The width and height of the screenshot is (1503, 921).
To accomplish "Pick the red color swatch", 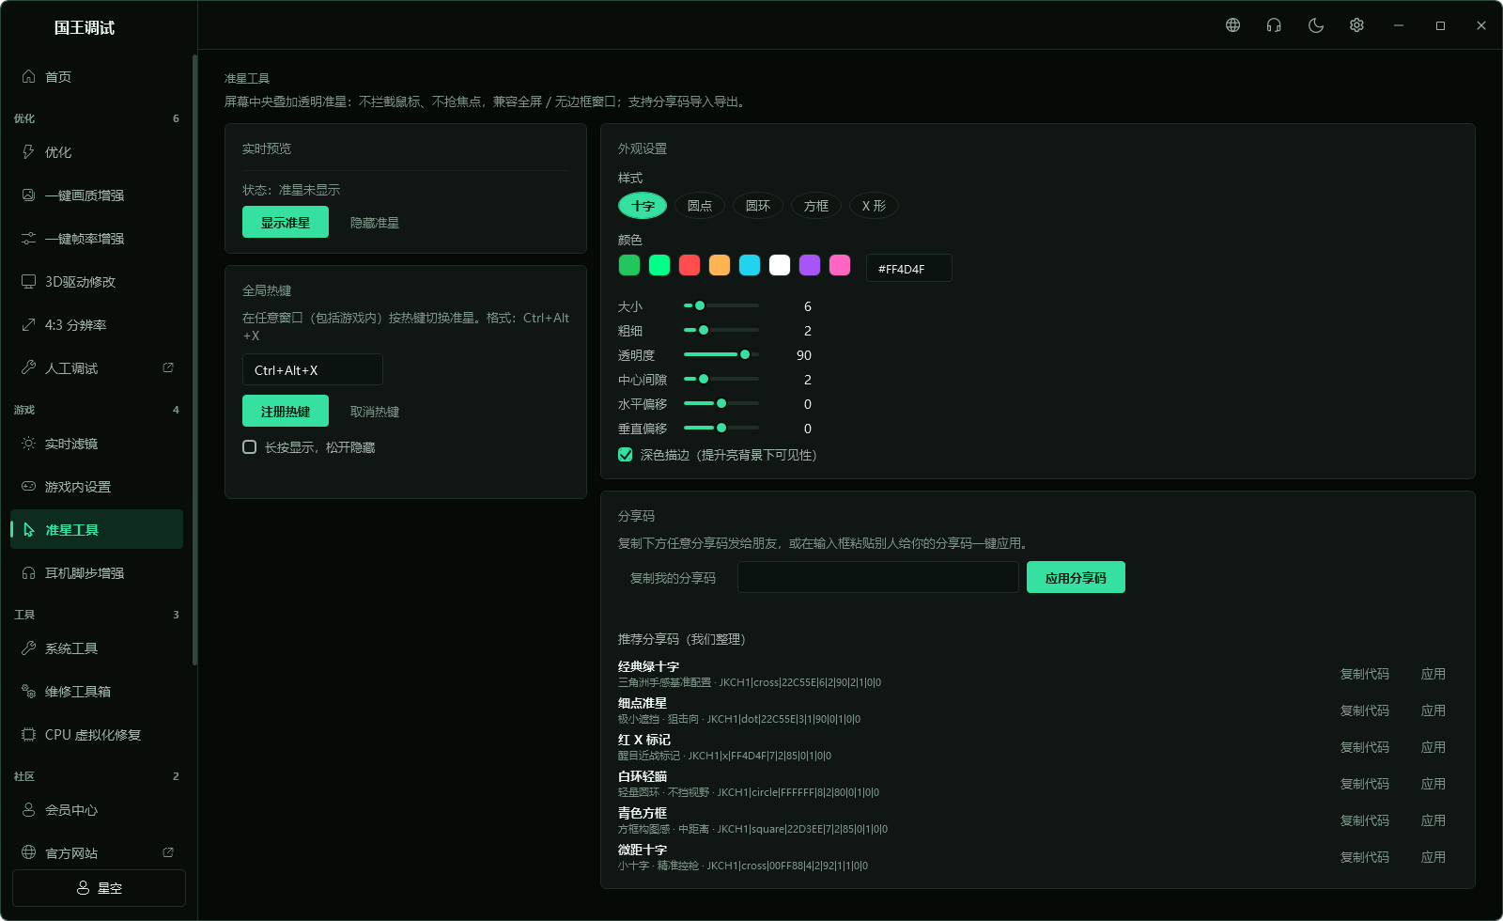I will coord(690,265).
